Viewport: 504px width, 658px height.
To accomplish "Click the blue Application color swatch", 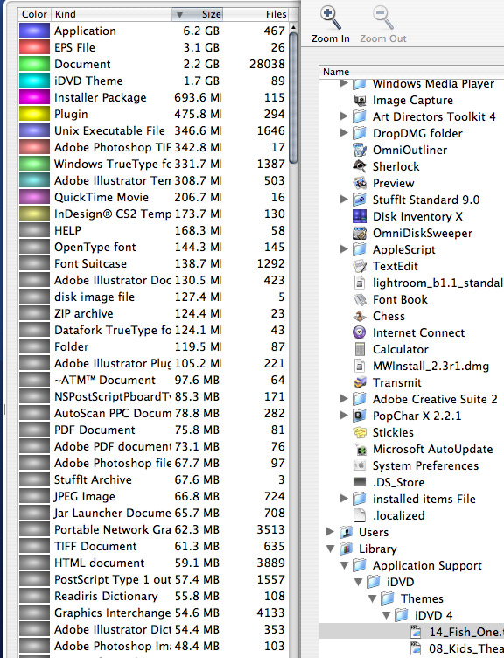I will click(34, 31).
